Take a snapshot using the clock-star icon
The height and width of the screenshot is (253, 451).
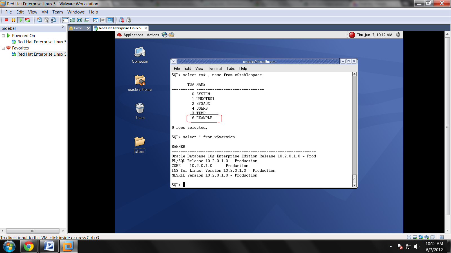(x=39, y=20)
